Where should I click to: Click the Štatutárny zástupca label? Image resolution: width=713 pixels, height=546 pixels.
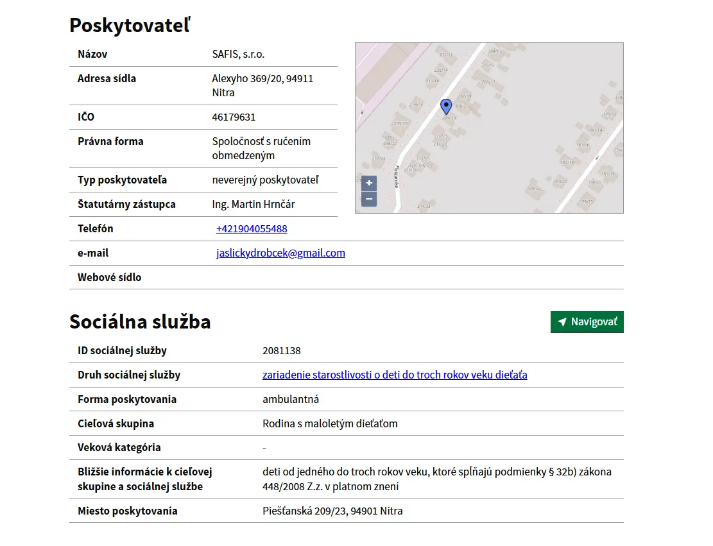[x=126, y=205]
